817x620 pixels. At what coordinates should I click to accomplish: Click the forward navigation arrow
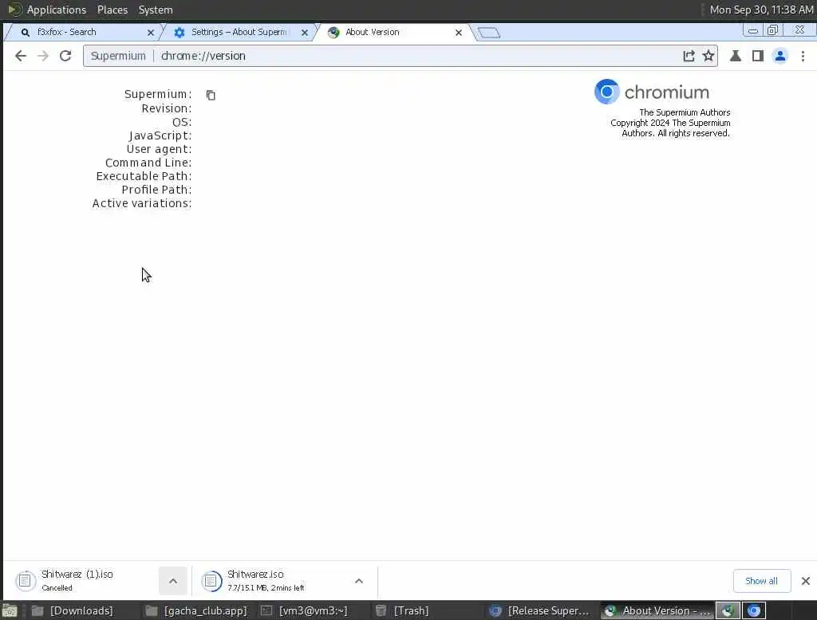(43, 56)
